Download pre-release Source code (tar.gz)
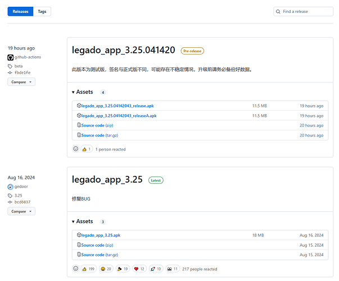 coord(100,135)
